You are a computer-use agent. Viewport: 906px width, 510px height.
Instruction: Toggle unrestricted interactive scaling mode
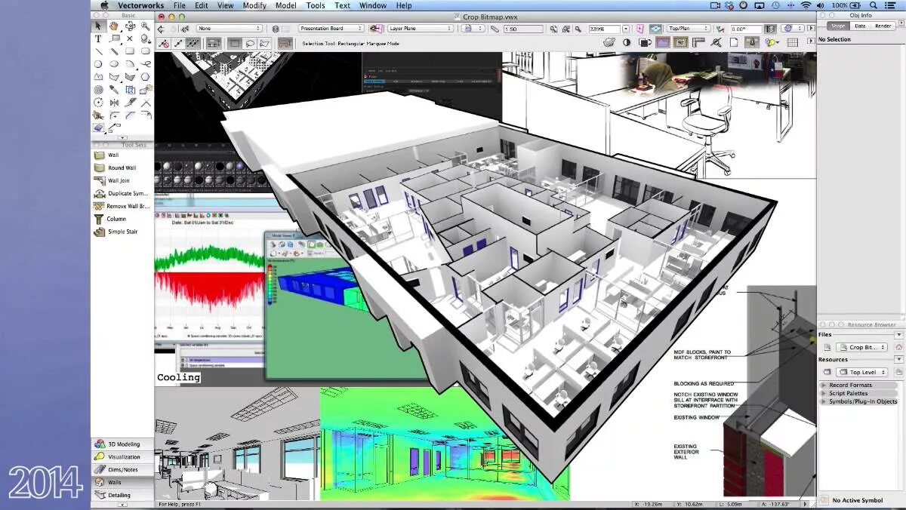(194, 43)
